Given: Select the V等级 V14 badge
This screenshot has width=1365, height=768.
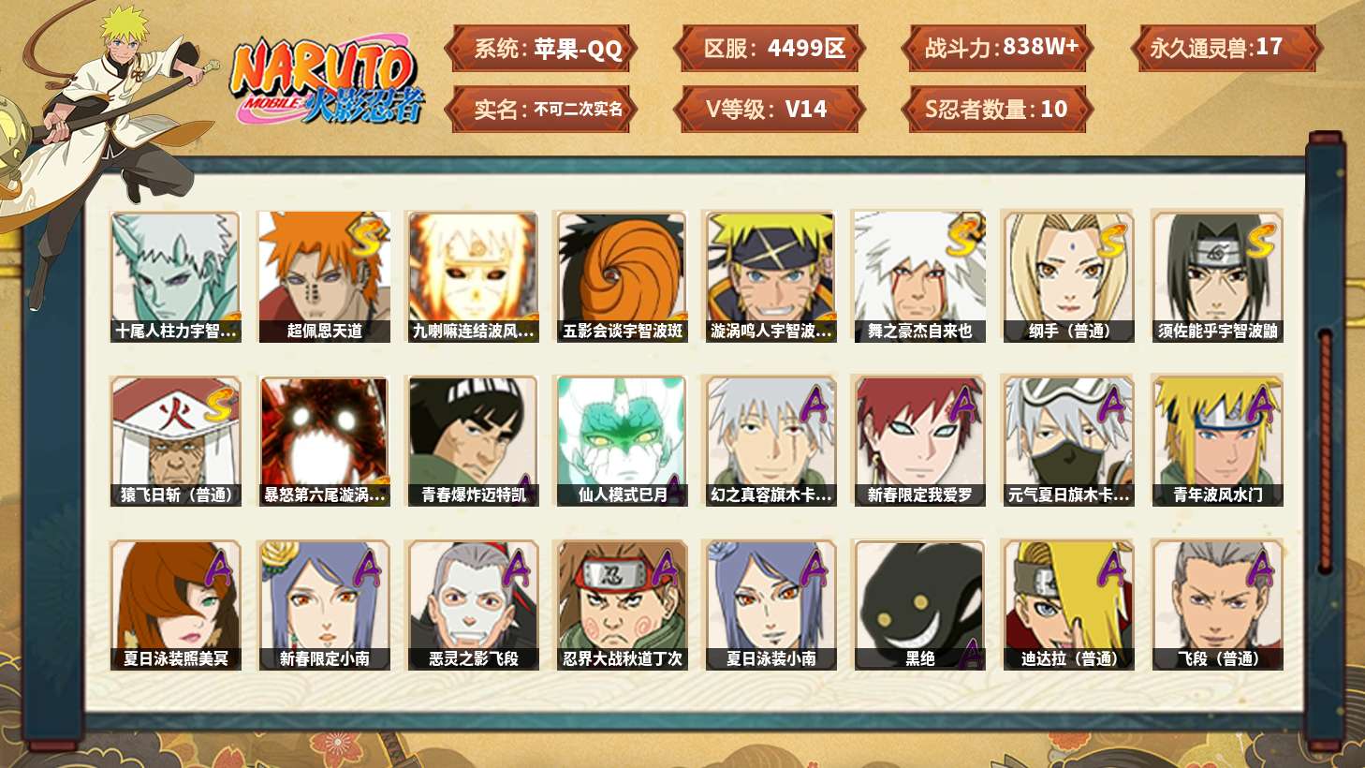Looking at the screenshot, I should (769, 109).
